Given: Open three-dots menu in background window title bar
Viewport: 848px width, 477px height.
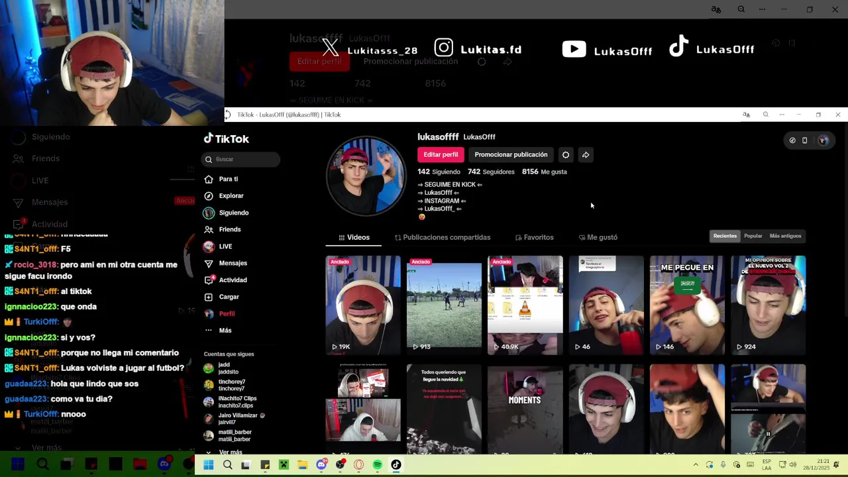Looking at the screenshot, I should tap(762, 9).
